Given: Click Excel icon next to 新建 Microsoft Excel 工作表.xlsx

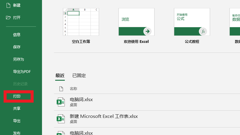Looking at the screenshot, I should point(61,119).
